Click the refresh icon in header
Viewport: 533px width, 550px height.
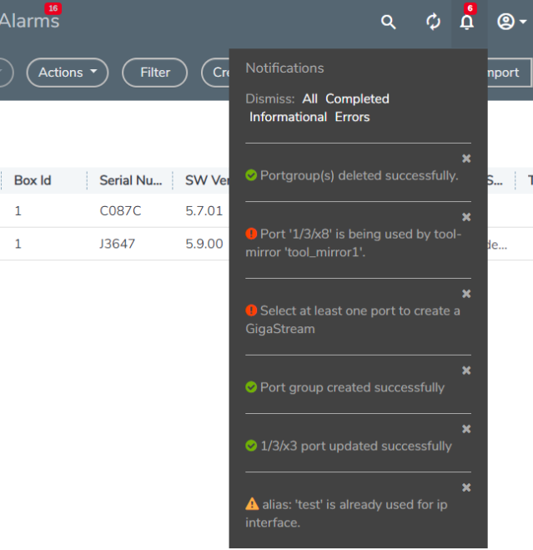pos(433,23)
